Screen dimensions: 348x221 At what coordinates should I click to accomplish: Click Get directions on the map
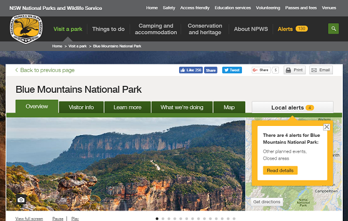267,202
